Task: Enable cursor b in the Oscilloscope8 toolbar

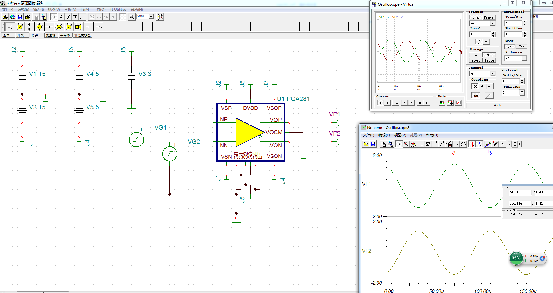Action: [480, 144]
